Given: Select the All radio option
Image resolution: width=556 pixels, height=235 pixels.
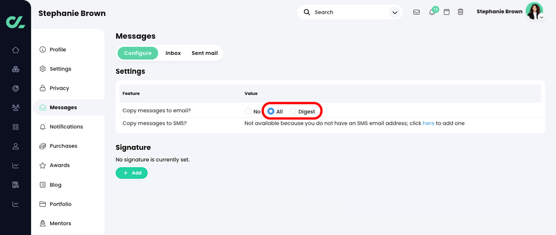Looking at the screenshot, I should (271, 112).
